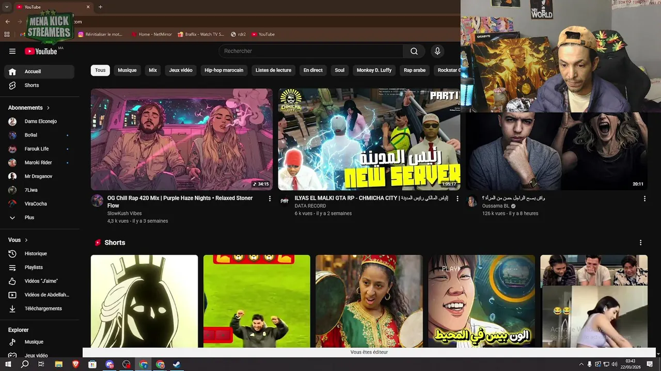Screen dimensions: 661x371
Task: Select the Rap arabe filter chip
Action: pos(415,70)
